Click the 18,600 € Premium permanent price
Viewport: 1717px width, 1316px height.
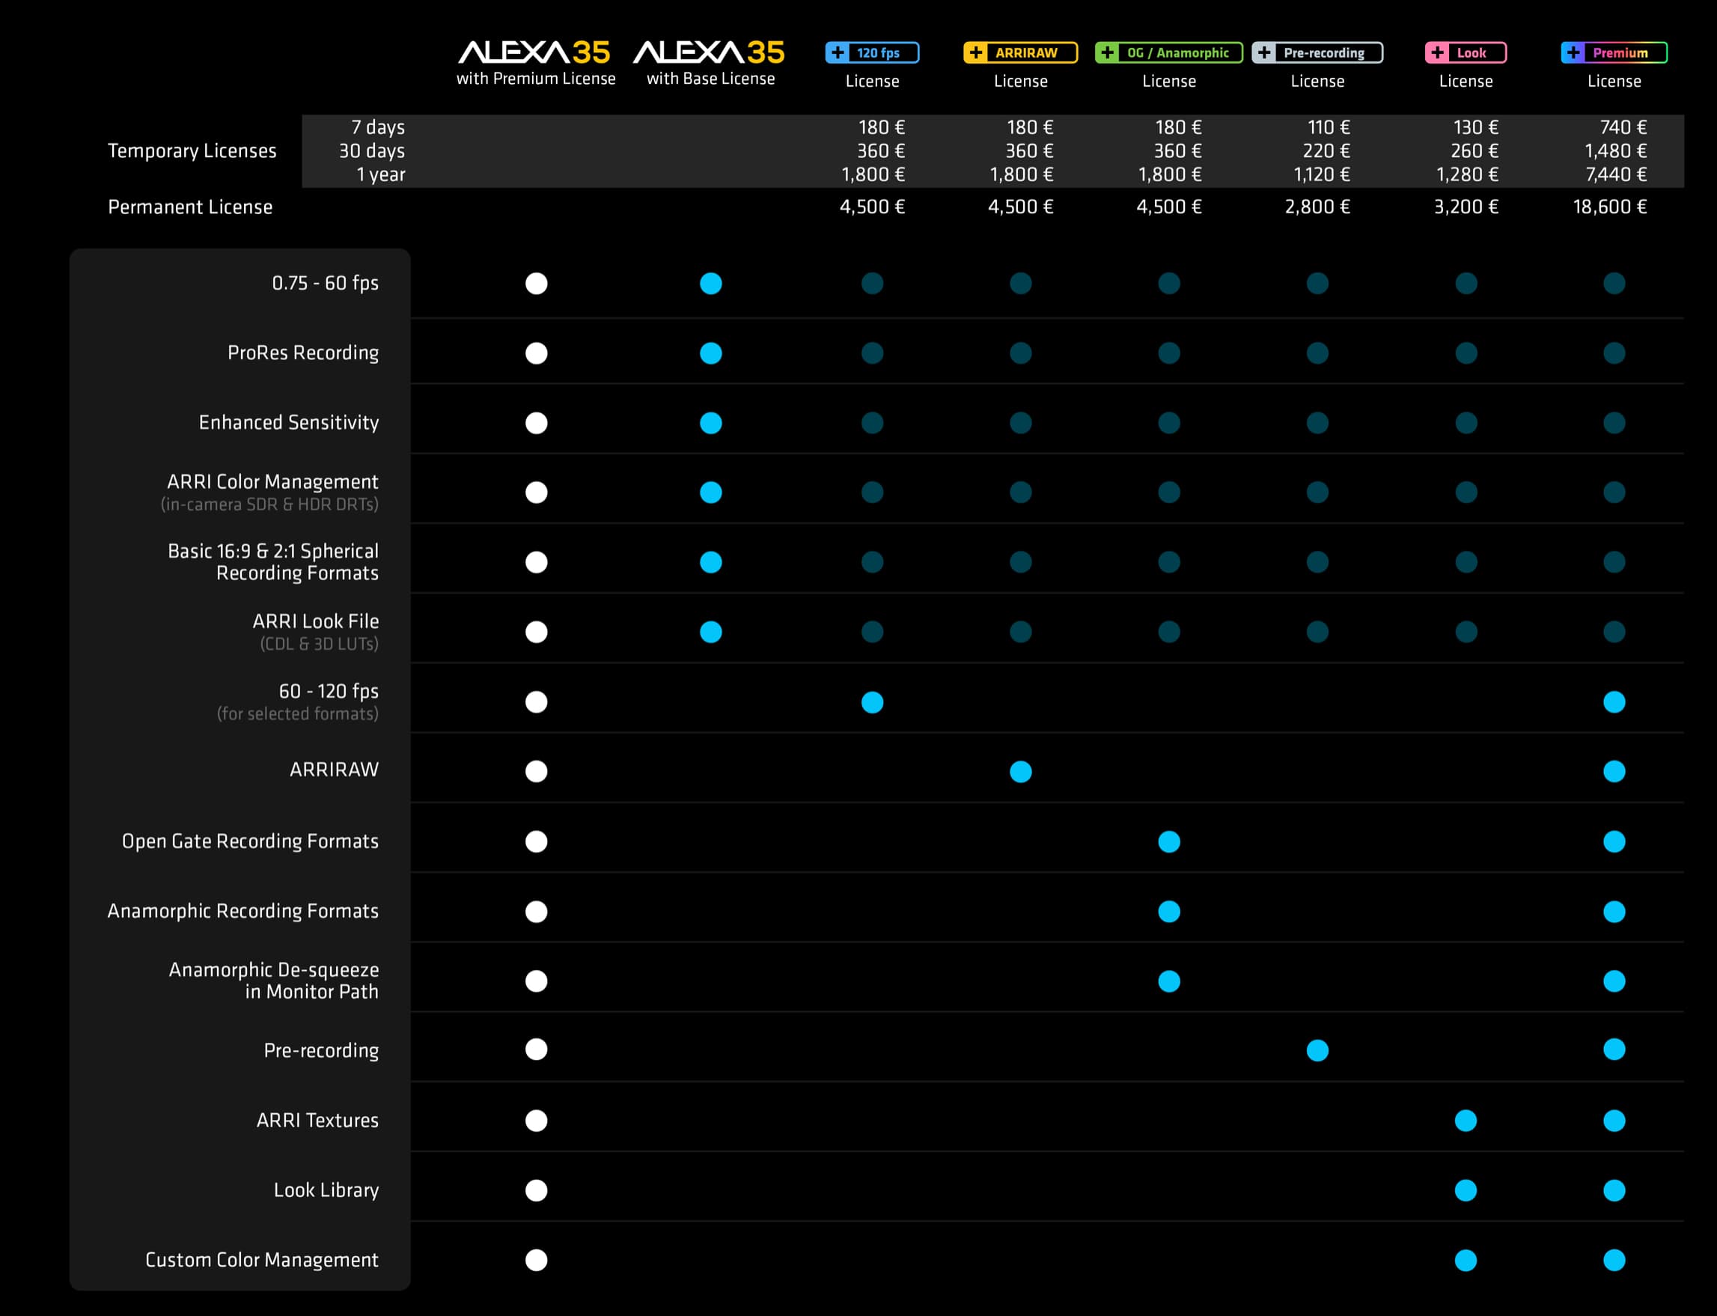click(x=1610, y=207)
